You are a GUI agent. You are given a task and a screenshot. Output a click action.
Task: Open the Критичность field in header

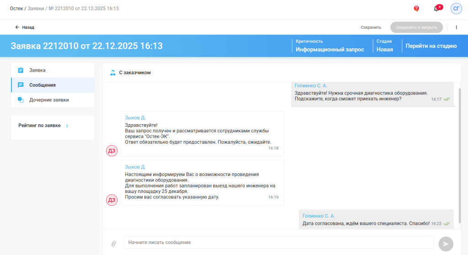click(330, 46)
